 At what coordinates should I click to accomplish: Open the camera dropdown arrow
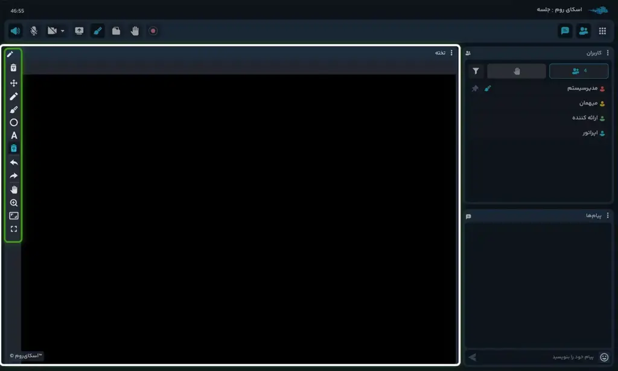click(63, 31)
